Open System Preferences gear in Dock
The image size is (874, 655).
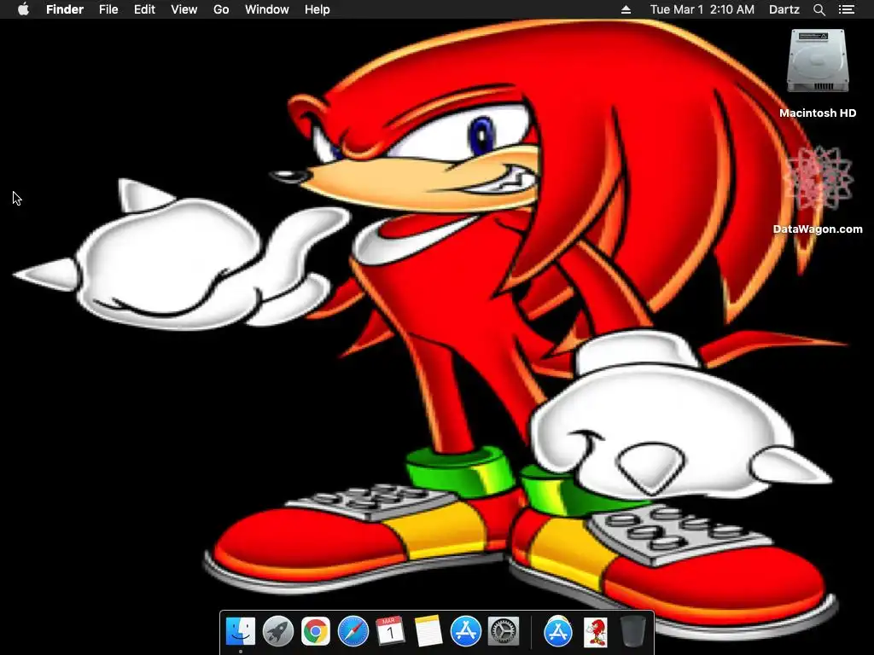(504, 631)
